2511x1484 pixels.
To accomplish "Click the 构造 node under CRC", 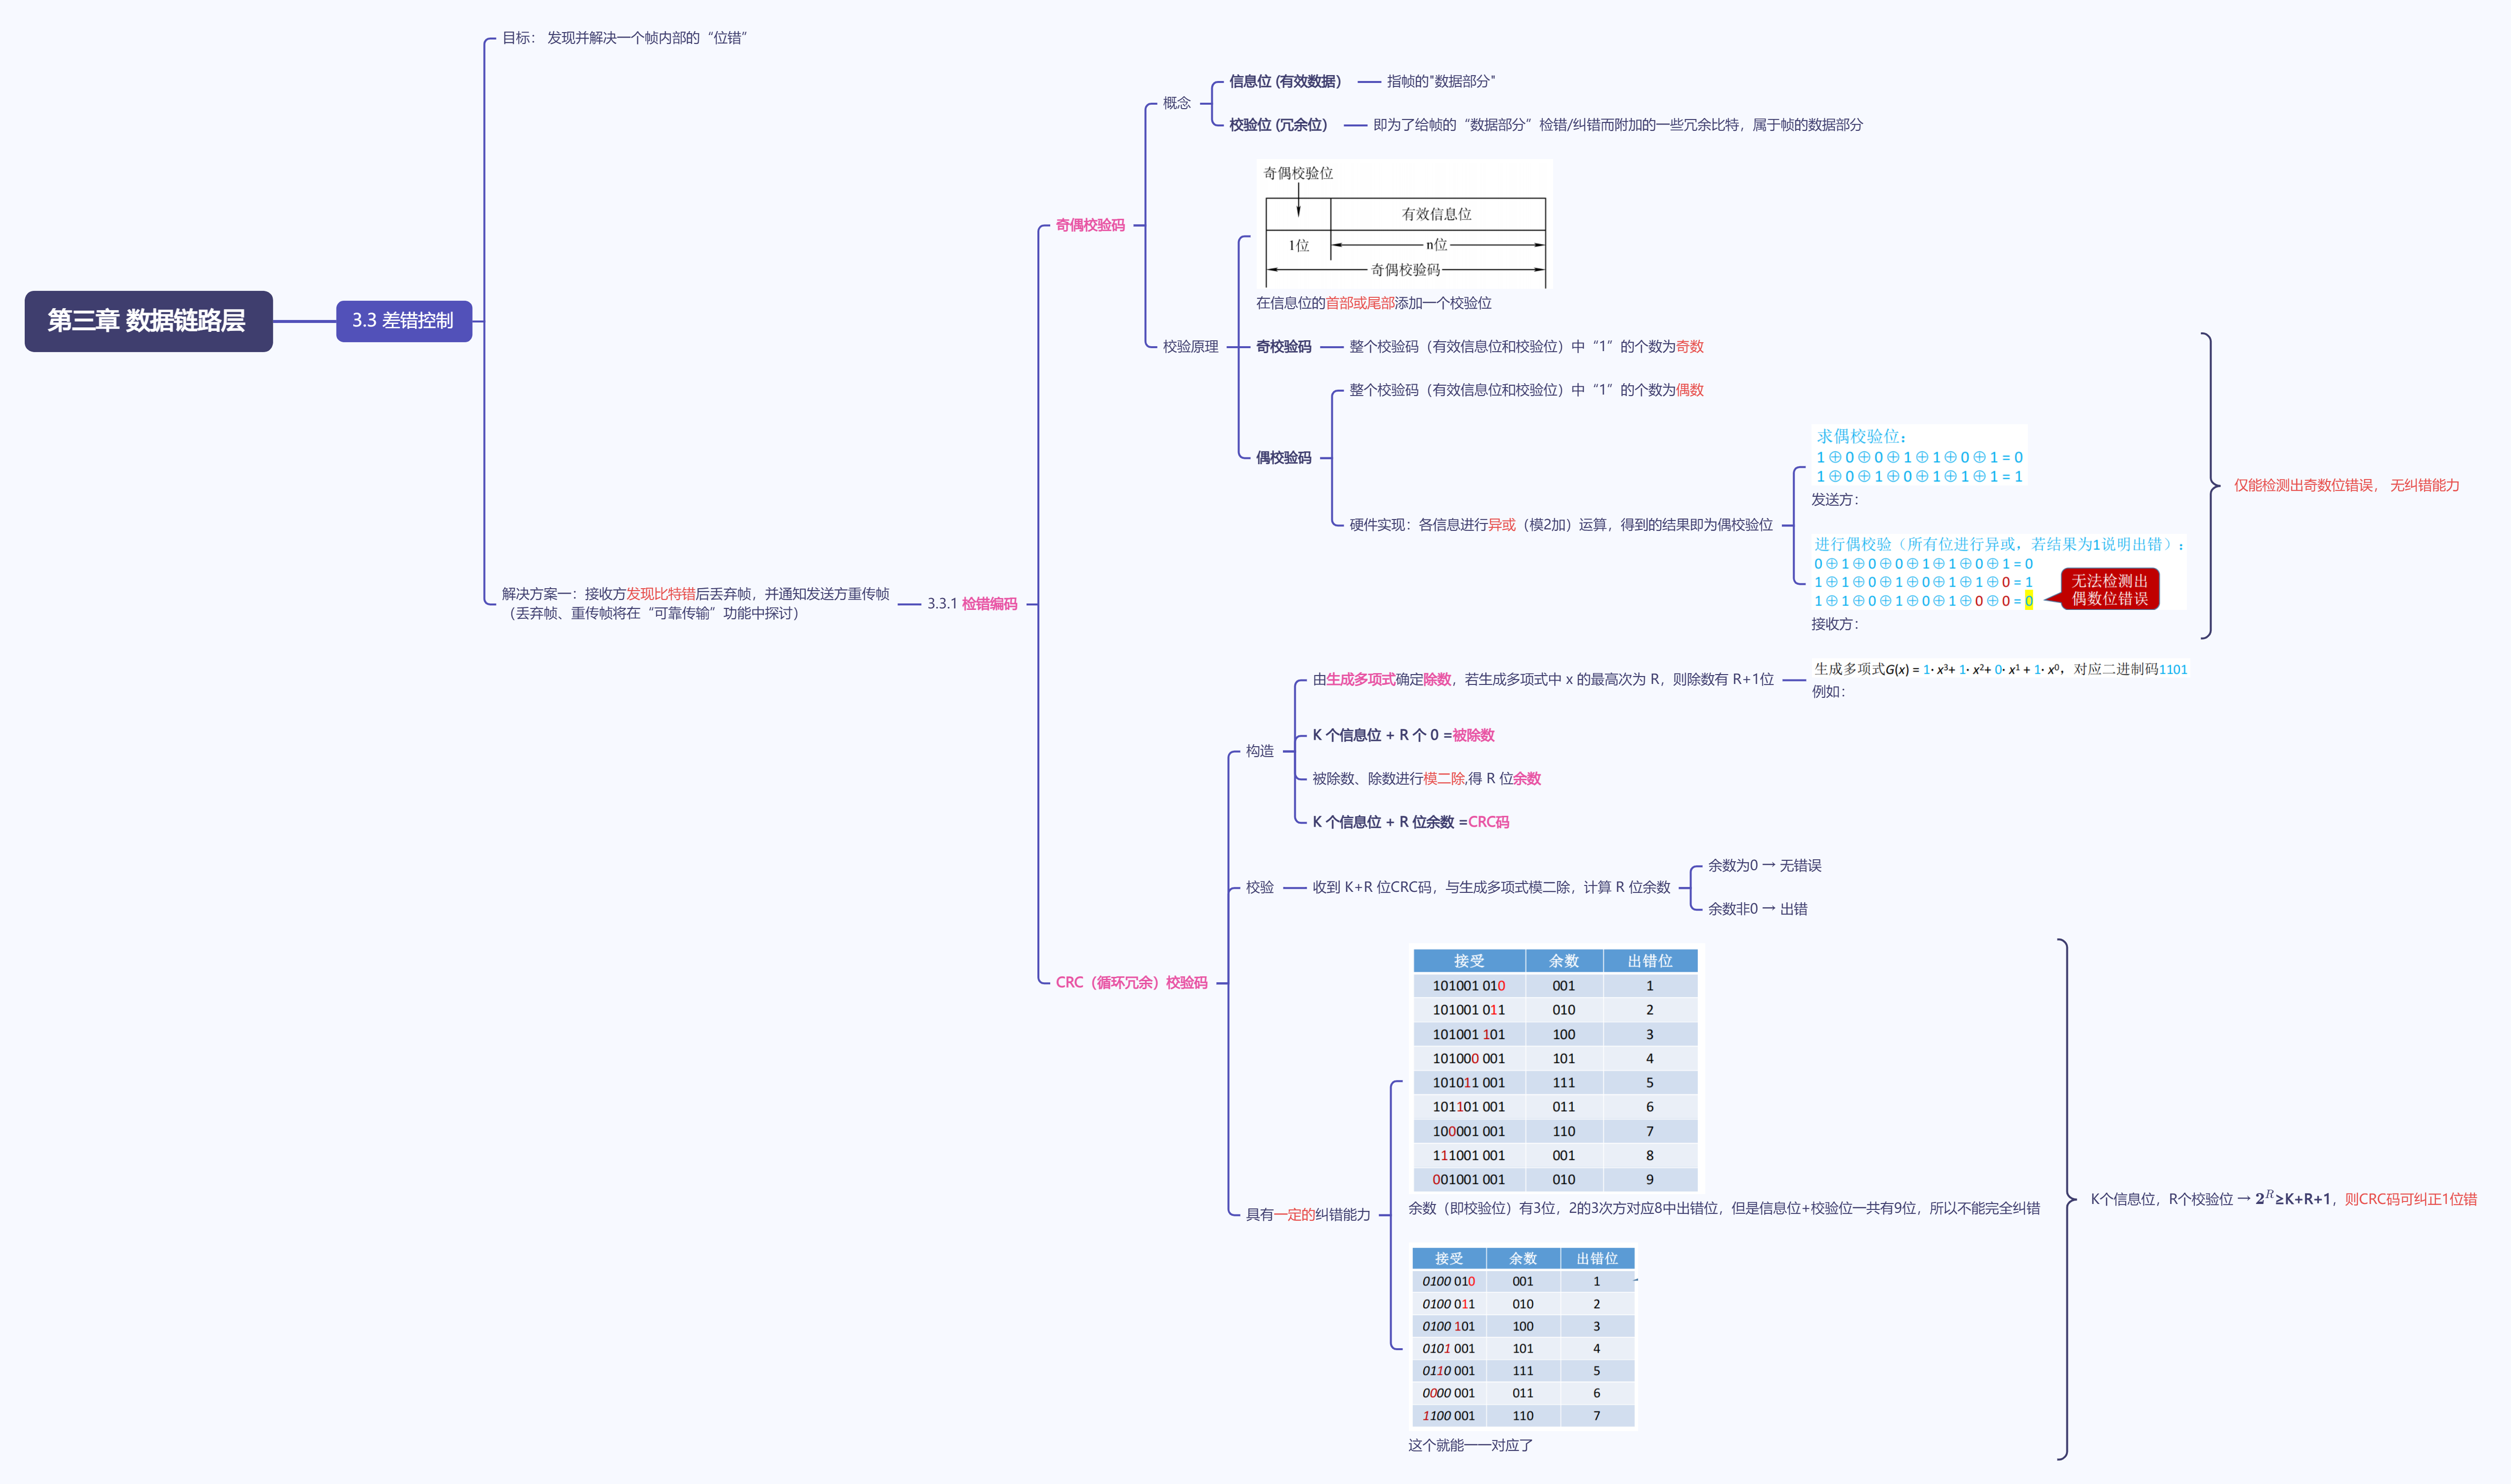I will click(1259, 751).
